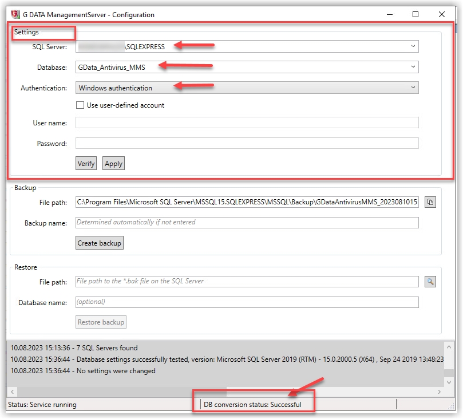Click the GData_Antivirus_MMS database value
This screenshot has width=463, height=419.
point(112,68)
